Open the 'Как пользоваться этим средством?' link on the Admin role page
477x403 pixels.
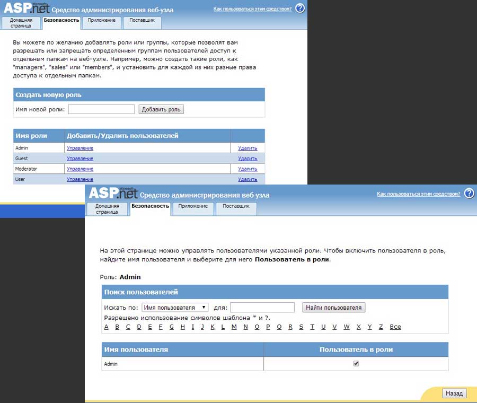coord(419,194)
